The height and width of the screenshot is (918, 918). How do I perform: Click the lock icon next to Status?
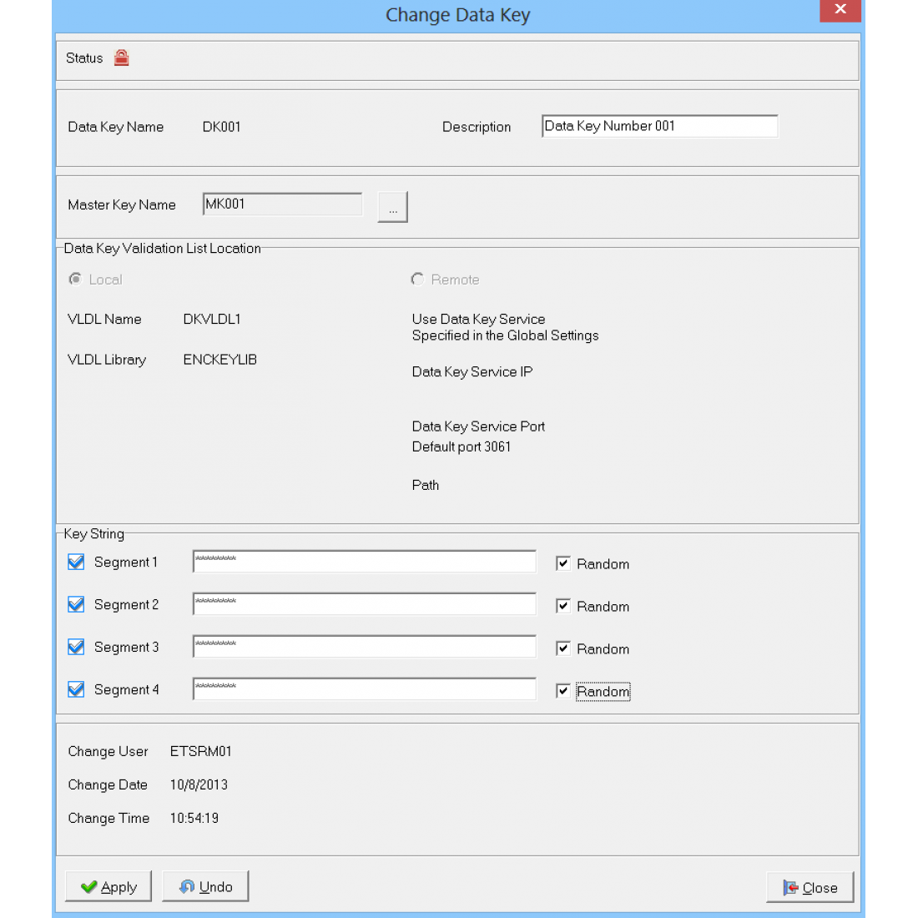tap(121, 57)
